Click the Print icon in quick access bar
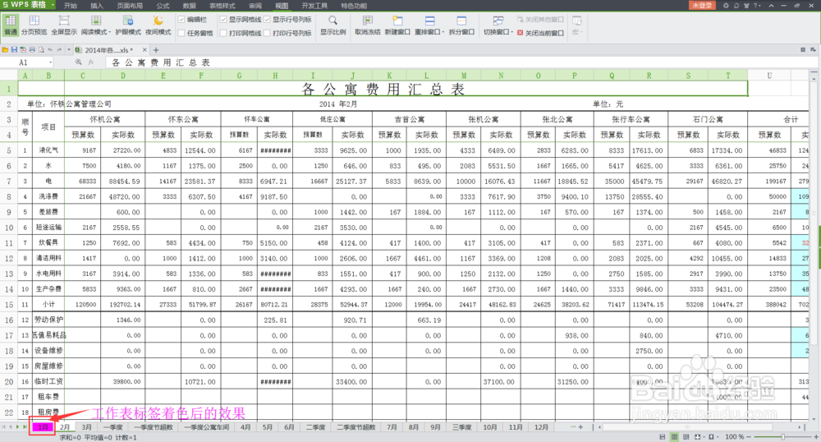Image resolution: width=821 pixels, height=442 pixels. [32, 50]
